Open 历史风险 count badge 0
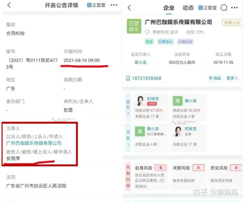 click(x=236, y=168)
